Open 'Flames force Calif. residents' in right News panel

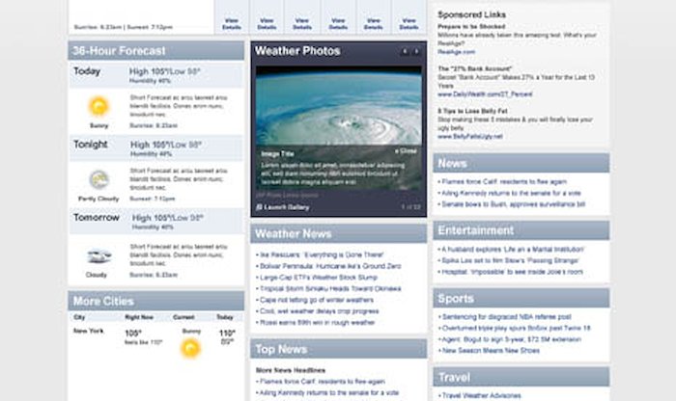point(504,181)
